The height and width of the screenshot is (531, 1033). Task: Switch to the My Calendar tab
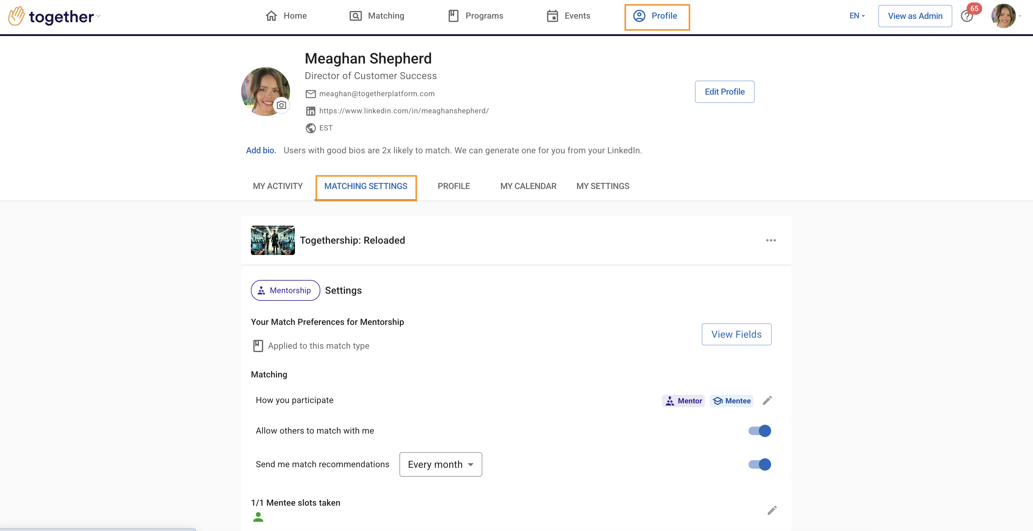pos(528,186)
